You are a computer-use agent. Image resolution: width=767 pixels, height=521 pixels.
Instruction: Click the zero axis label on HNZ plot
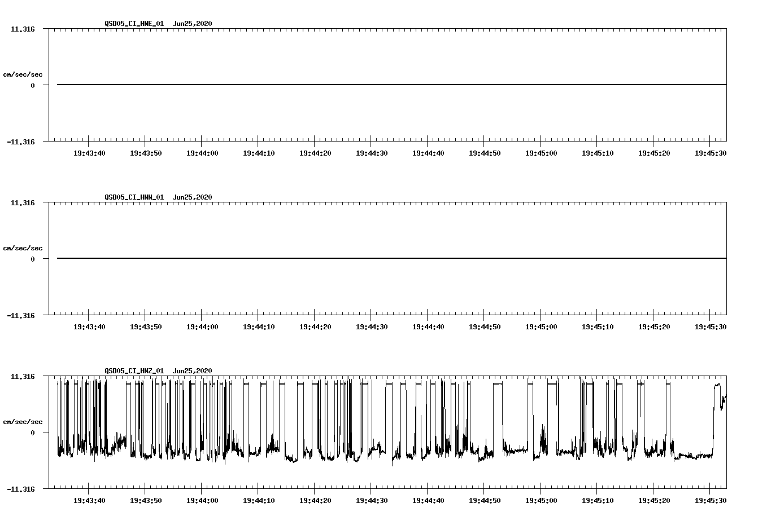tap(33, 432)
